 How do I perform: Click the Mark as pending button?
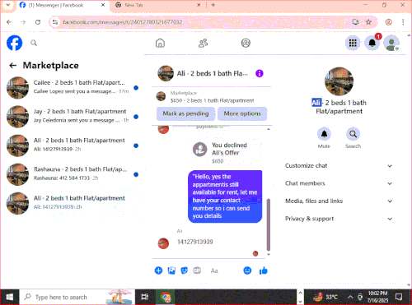click(x=185, y=113)
